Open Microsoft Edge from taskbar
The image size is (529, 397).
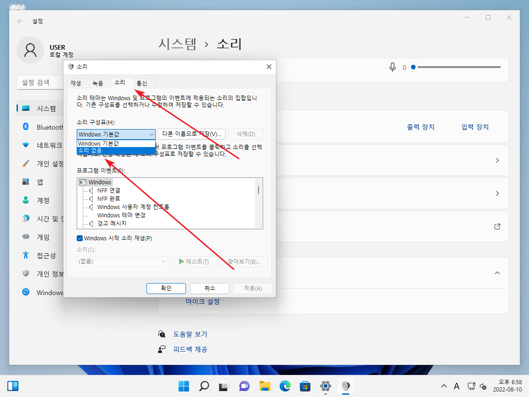pos(285,386)
